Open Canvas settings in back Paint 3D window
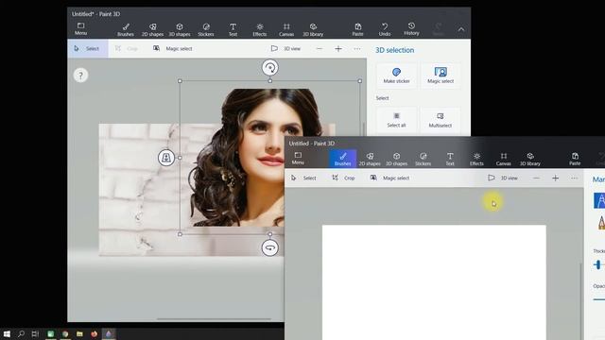605x340 pixels. 286,29
